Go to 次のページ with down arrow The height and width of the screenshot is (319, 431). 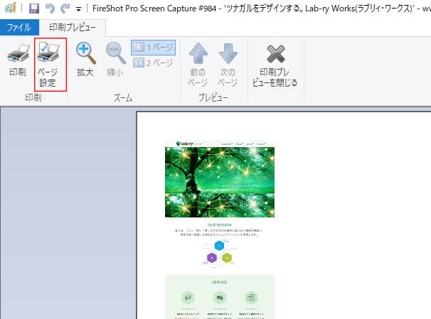coord(228,53)
